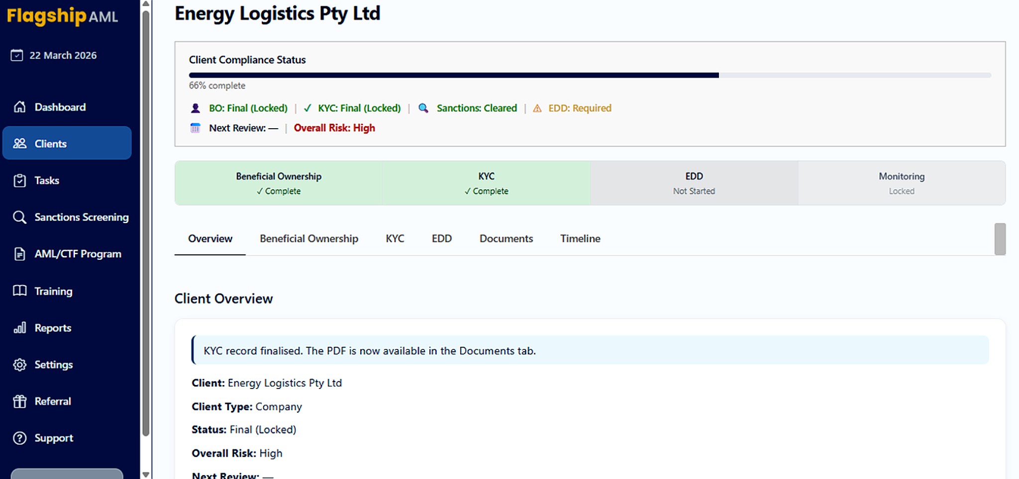
Task: Open Support
Action: click(54, 438)
